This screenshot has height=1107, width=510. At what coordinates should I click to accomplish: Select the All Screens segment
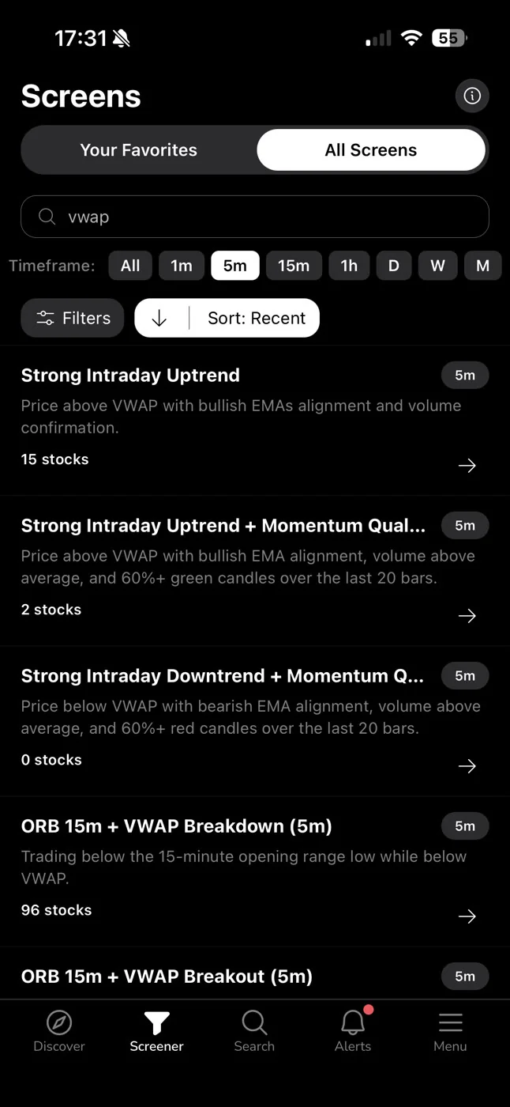pos(371,150)
